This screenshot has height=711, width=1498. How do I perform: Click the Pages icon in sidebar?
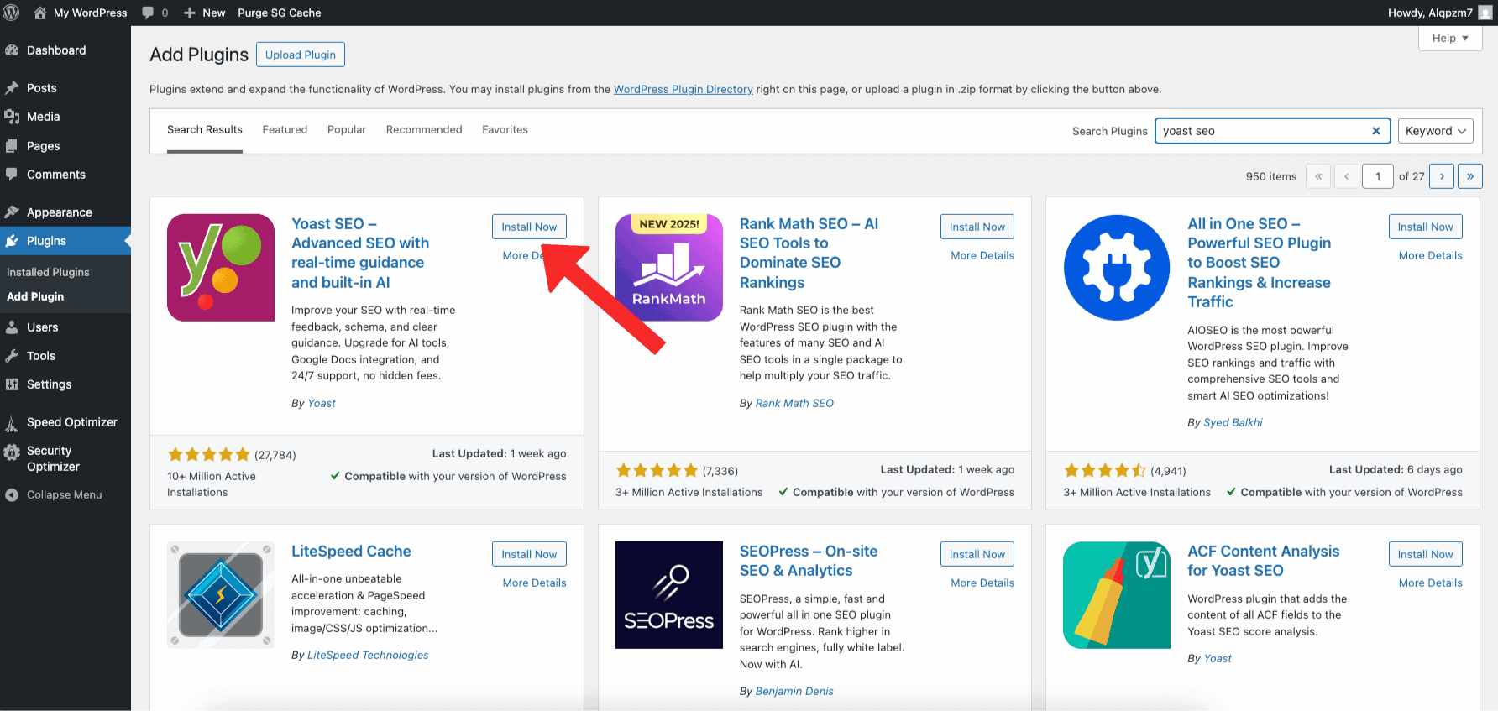pyautogui.click(x=12, y=146)
